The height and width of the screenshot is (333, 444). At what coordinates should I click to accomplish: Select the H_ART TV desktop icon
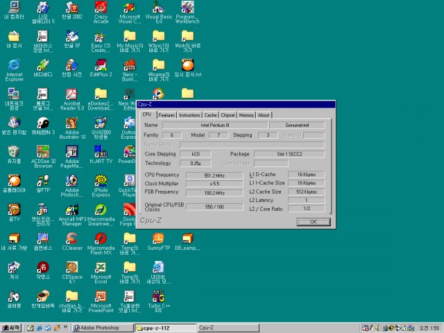click(x=101, y=155)
